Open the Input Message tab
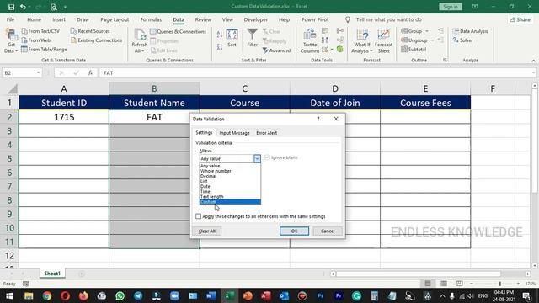This screenshot has width=539, height=303. coord(234,133)
